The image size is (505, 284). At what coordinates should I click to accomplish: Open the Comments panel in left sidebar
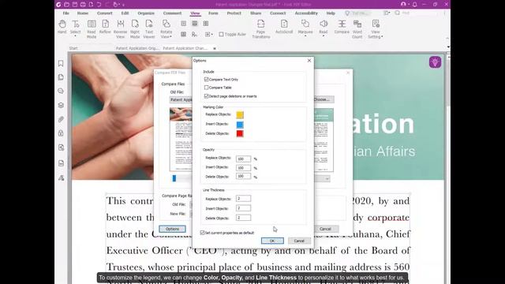pyautogui.click(x=61, y=92)
